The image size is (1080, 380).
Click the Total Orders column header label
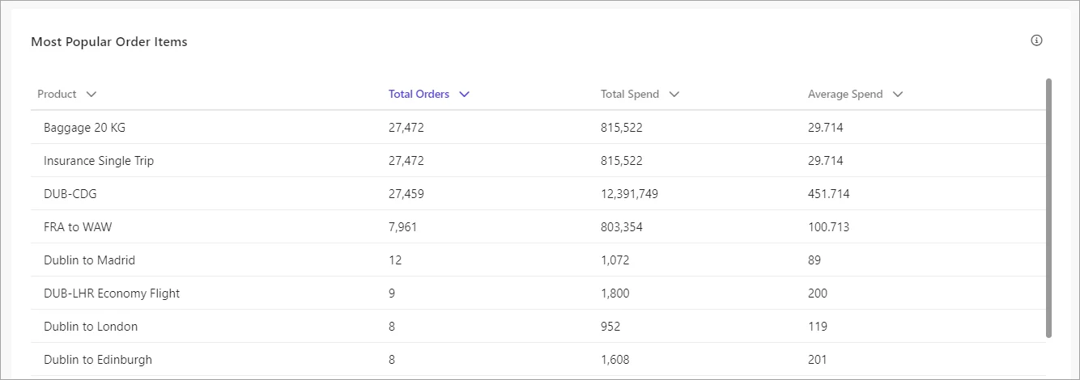pos(419,94)
